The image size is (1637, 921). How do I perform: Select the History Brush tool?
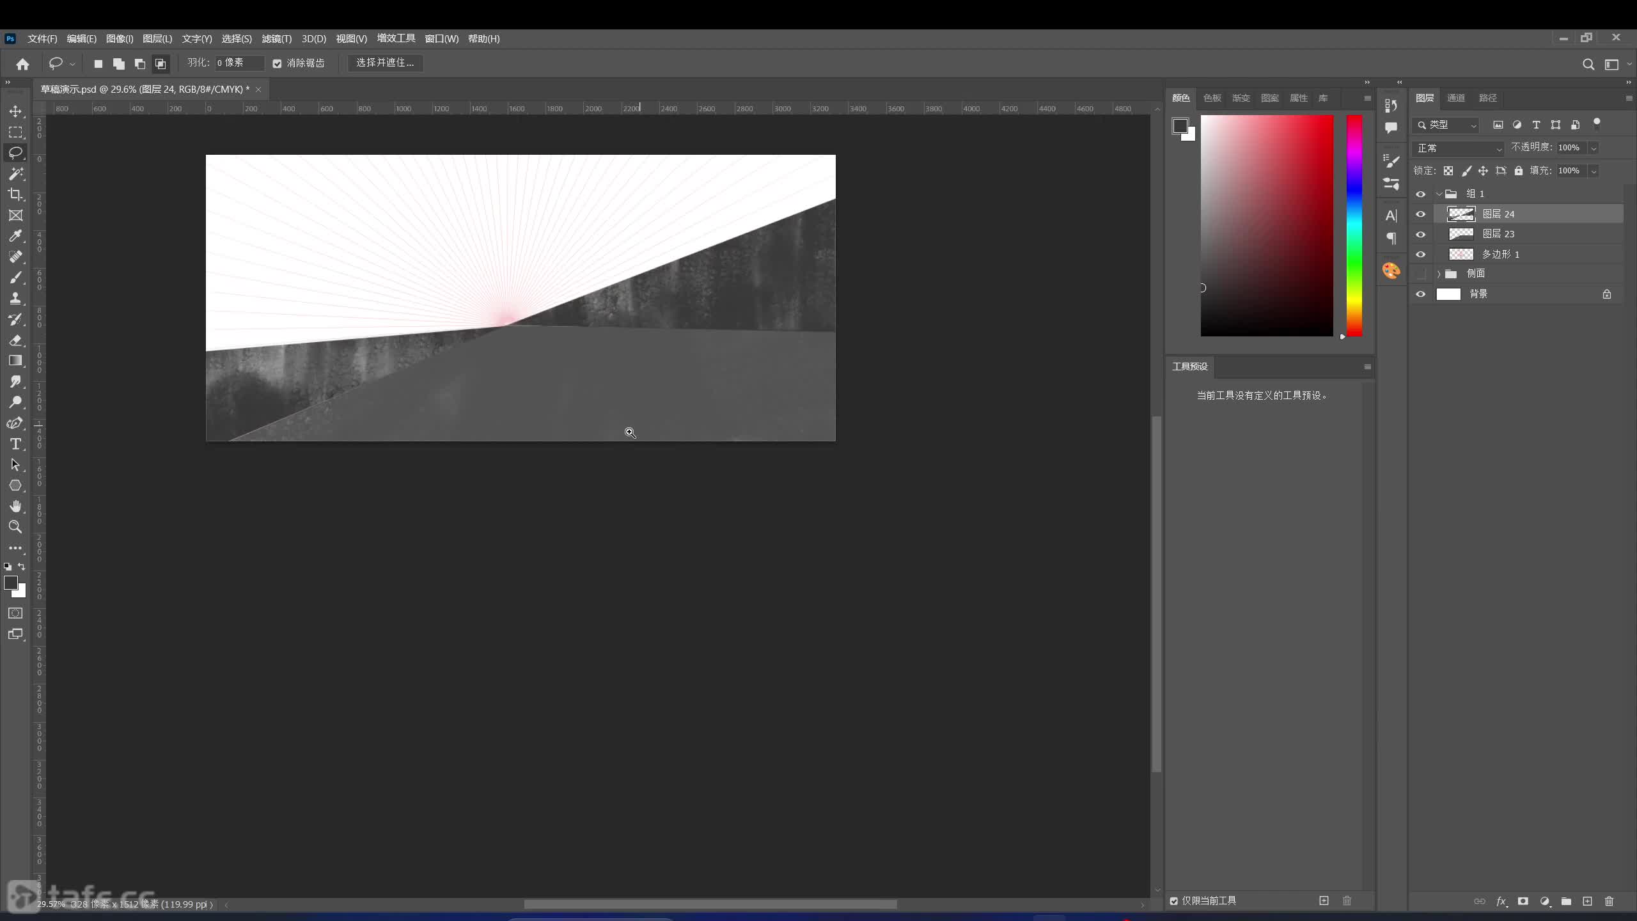click(15, 319)
